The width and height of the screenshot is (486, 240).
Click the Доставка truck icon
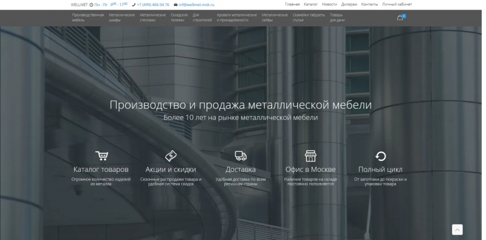pyautogui.click(x=241, y=156)
